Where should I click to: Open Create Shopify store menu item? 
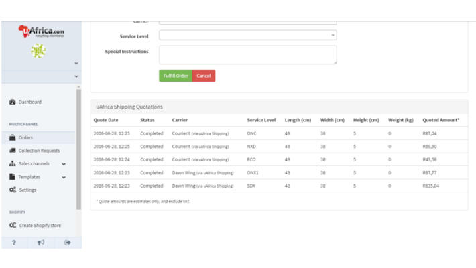pyautogui.click(x=40, y=226)
